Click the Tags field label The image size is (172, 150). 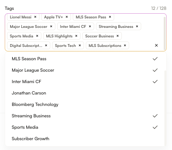pyautogui.click(x=9, y=9)
